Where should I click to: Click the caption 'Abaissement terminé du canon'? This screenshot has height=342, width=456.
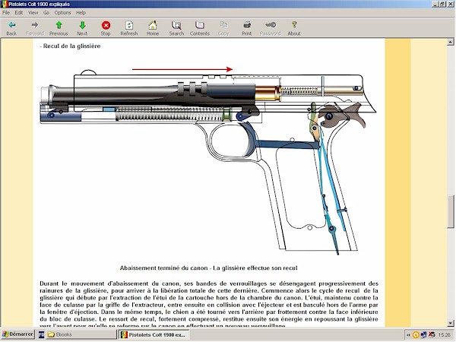163,268
